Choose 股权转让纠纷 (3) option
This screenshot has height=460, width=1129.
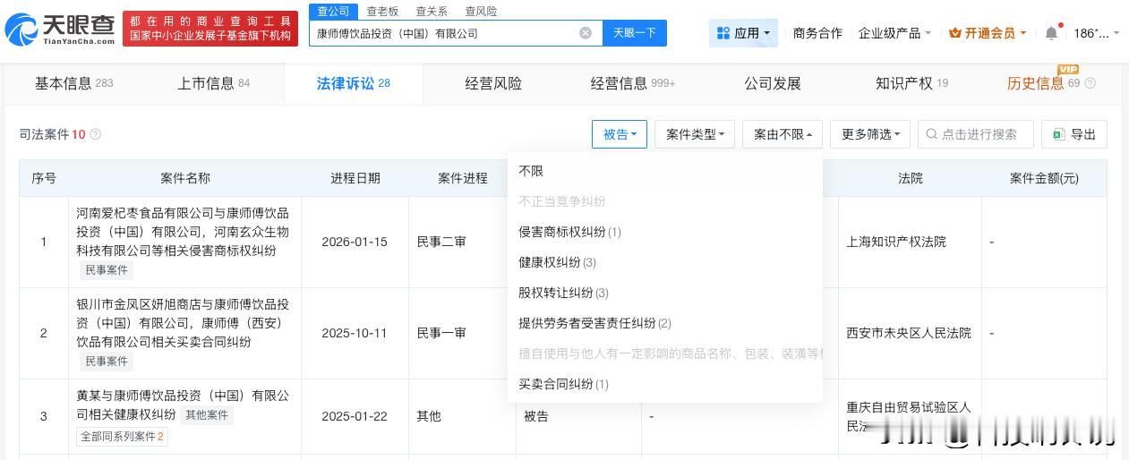tap(664, 293)
